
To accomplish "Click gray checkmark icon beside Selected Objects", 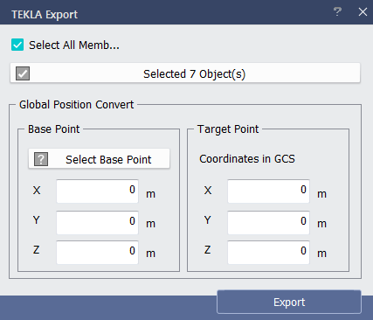I will click(23, 73).
